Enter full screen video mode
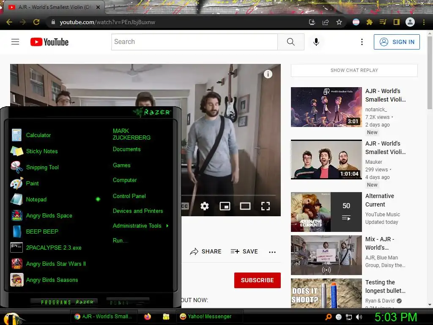The image size is (433, 325). tap(266, 206)
